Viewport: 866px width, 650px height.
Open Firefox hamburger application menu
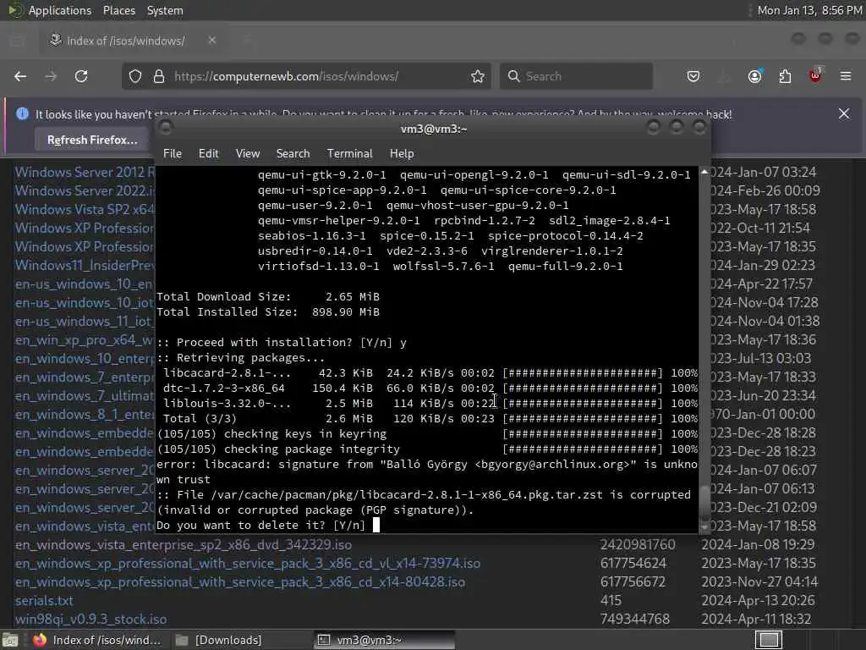coord(846,76)
